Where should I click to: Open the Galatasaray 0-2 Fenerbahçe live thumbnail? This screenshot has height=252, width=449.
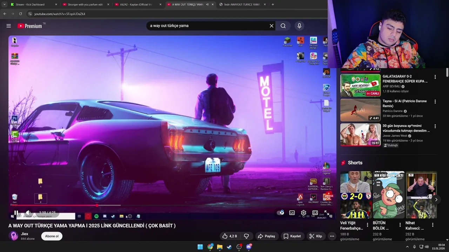[x=360, y=85]
